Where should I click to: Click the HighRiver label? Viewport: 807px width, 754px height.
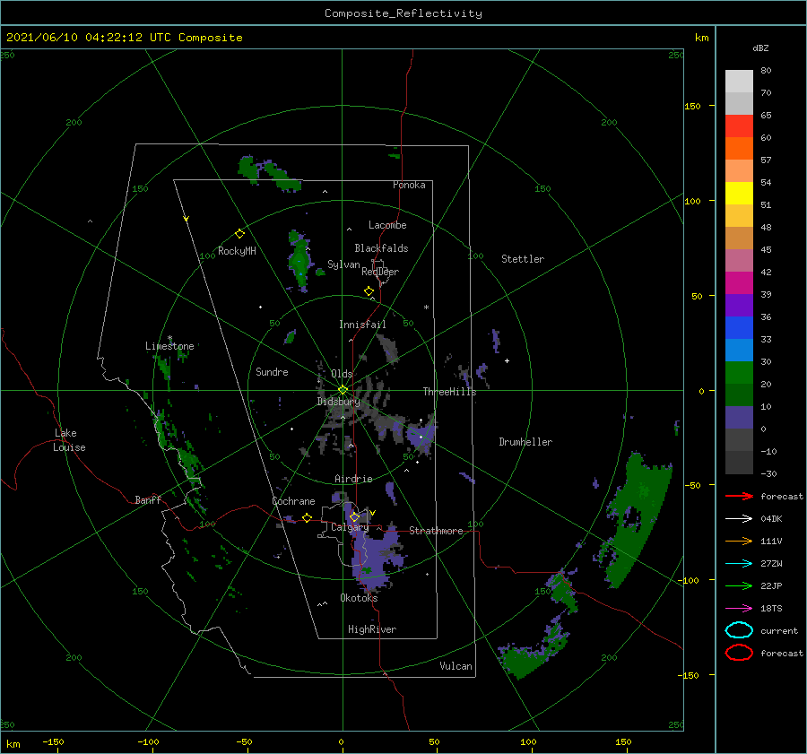click(372, 629)
